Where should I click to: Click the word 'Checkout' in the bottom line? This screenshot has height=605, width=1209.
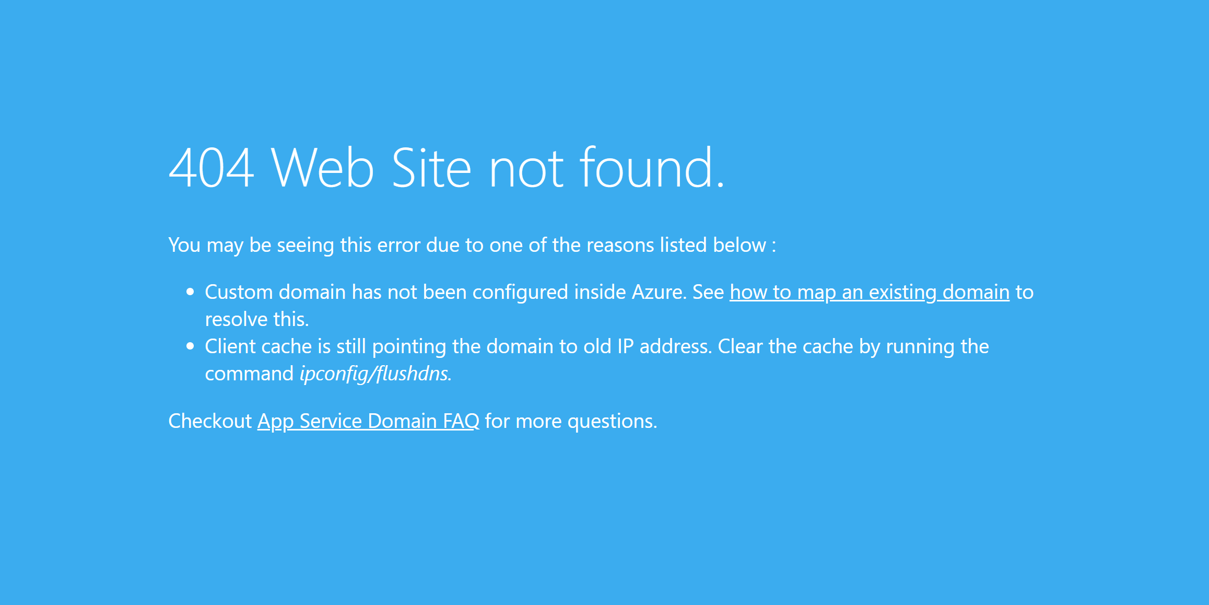pyautogui.click(x=210, y=421)
